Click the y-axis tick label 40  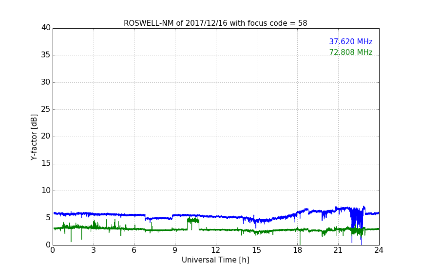(46, 28)
